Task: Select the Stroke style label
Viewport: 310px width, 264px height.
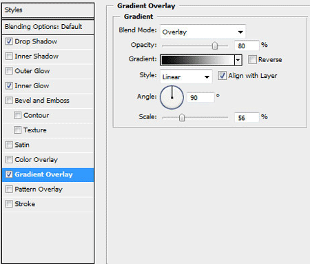Action: coord(25,204)
